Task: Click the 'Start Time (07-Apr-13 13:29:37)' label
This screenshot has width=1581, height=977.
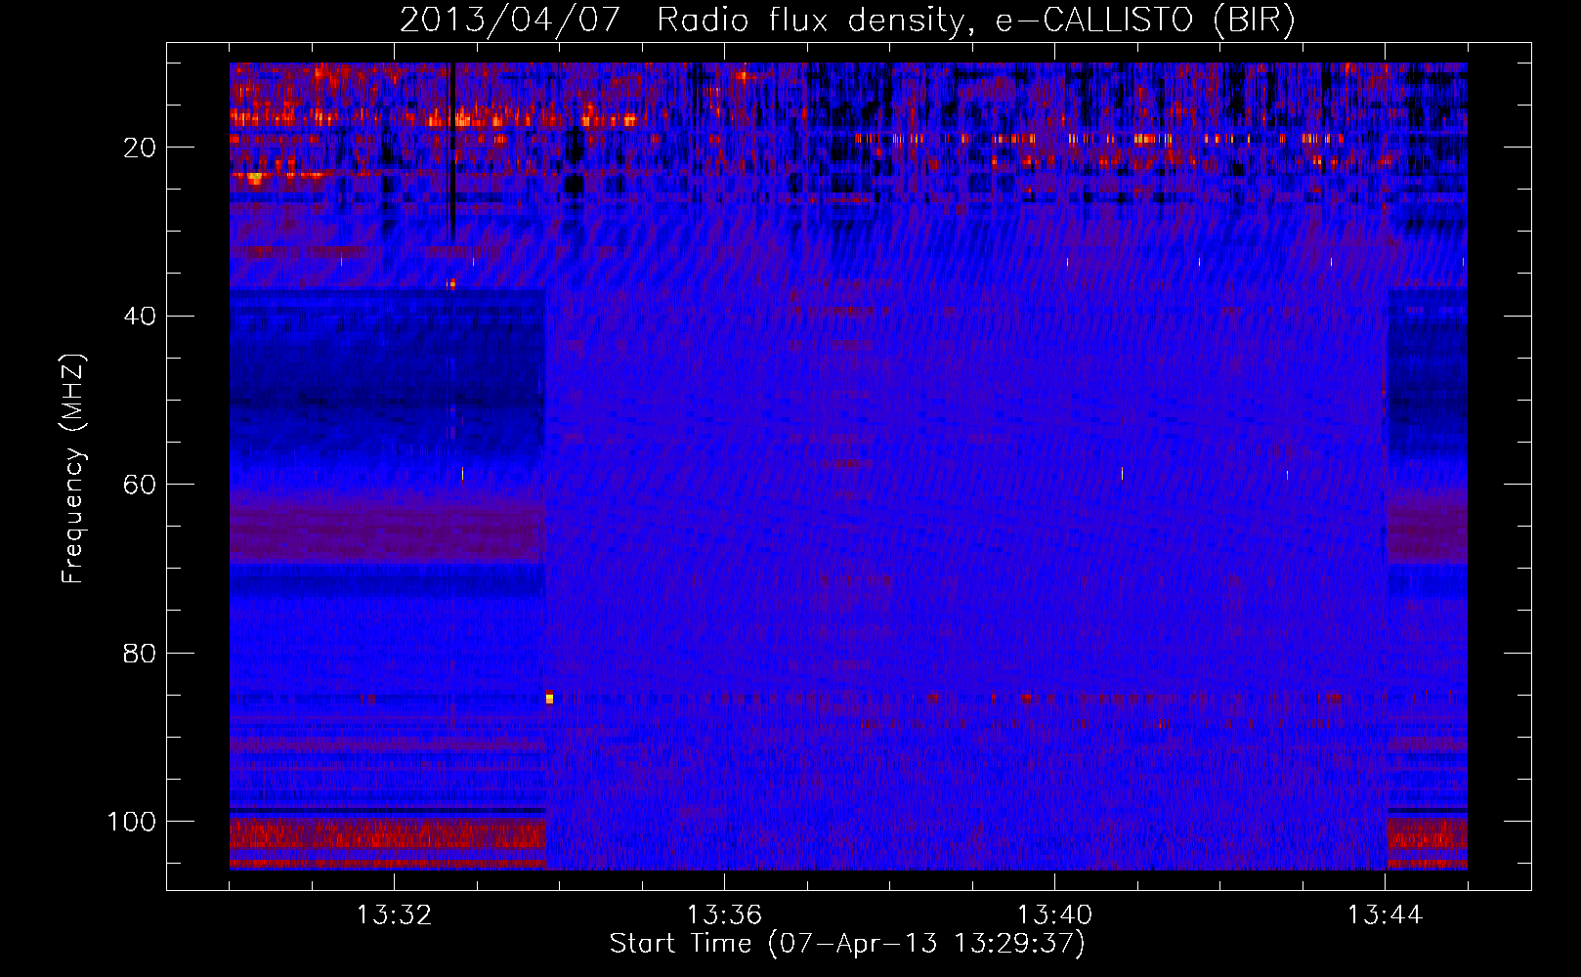Action: (847, 944)
